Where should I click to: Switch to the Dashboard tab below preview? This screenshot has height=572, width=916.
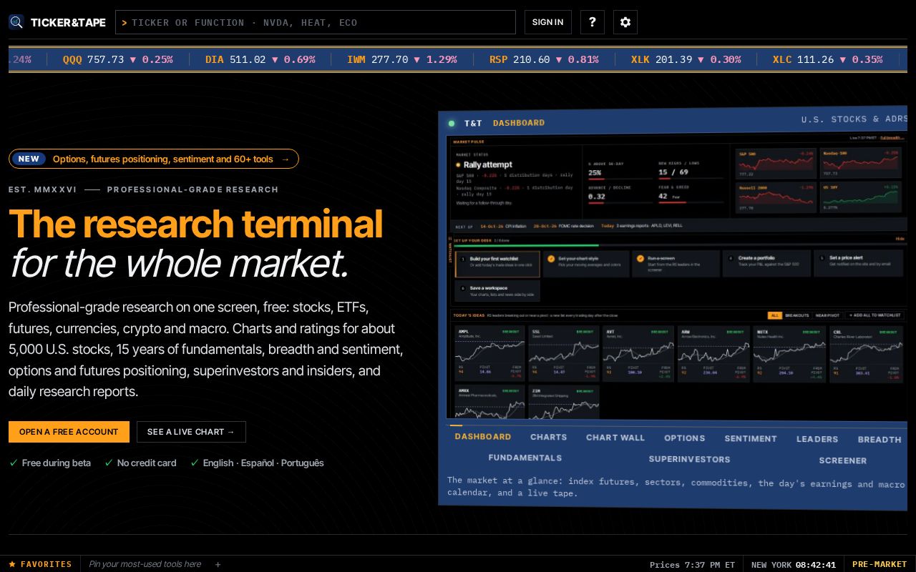tap(483, 436)
